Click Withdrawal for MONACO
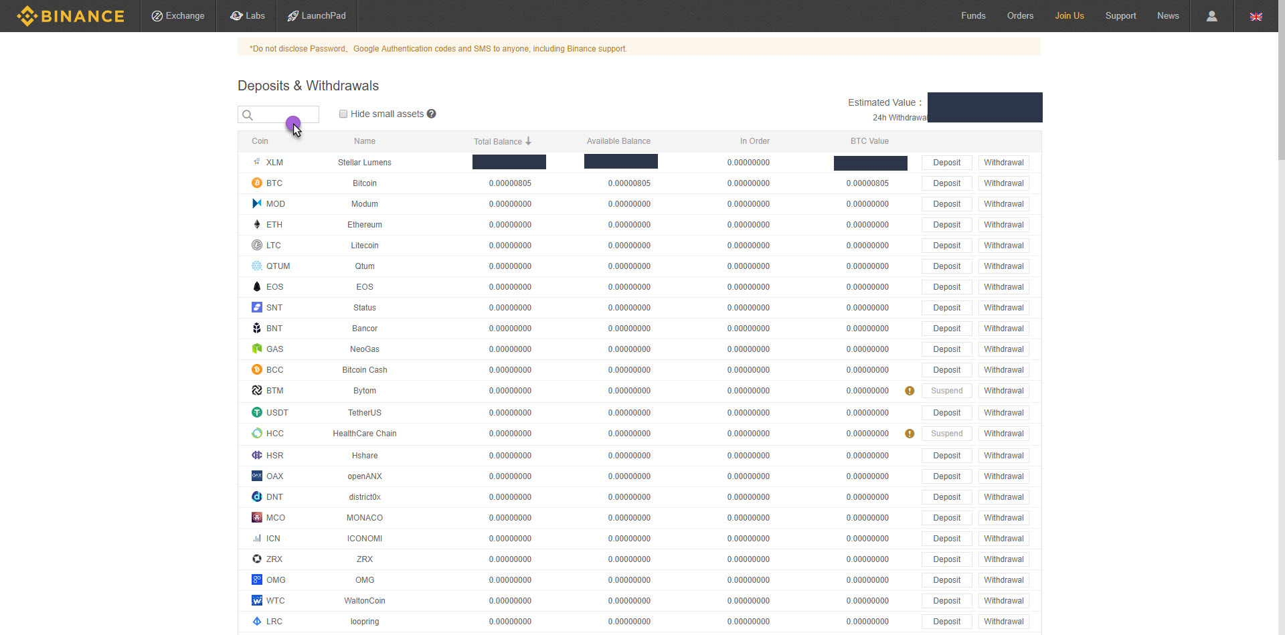The width and height of the screenshot is (1285, 635). (x=1004, y=518)
